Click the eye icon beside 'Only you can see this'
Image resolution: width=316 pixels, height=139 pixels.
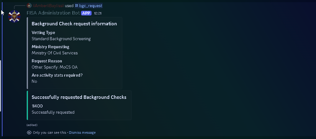pos(29,133)
